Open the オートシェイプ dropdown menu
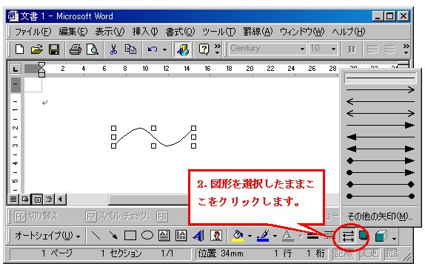 click(x=47, y=236)
